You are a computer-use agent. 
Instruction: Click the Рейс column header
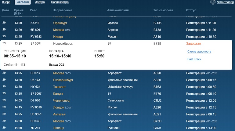point(34,10)
